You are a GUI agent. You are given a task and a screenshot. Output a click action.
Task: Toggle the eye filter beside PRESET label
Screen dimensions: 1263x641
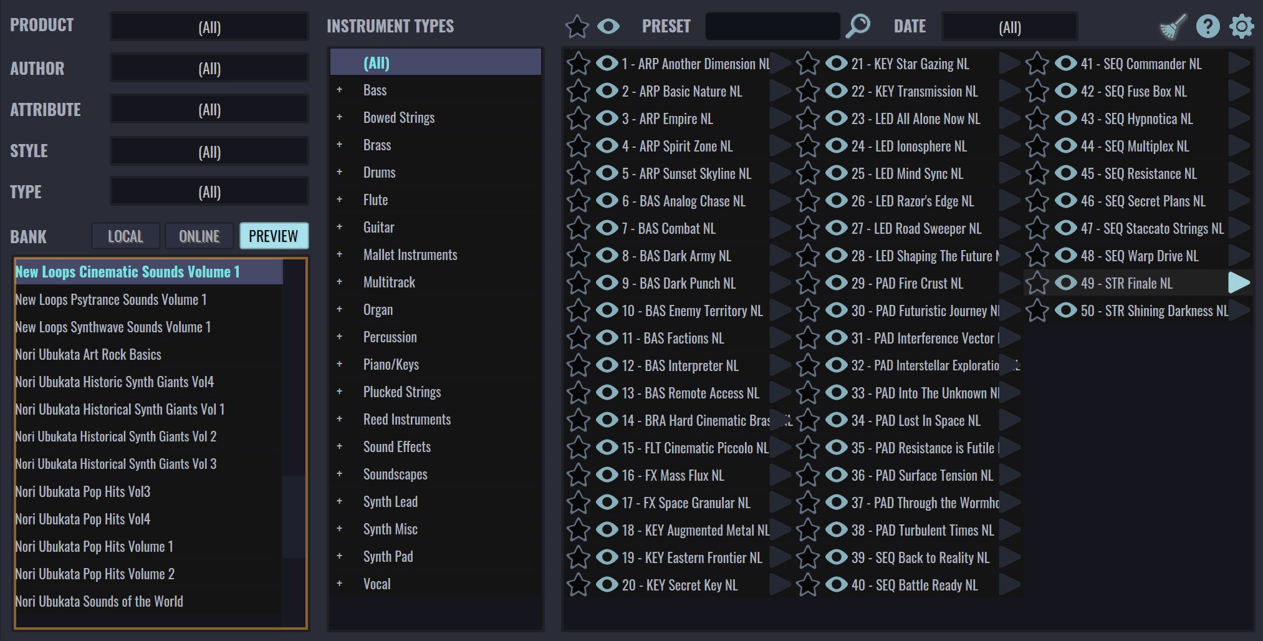(608, 26)
